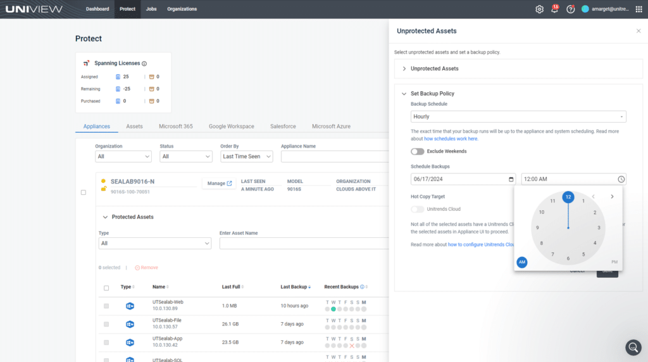Sort by the Last Backup column arrow
The width and height of the screenshot is (648, 362).
(309, 287)
